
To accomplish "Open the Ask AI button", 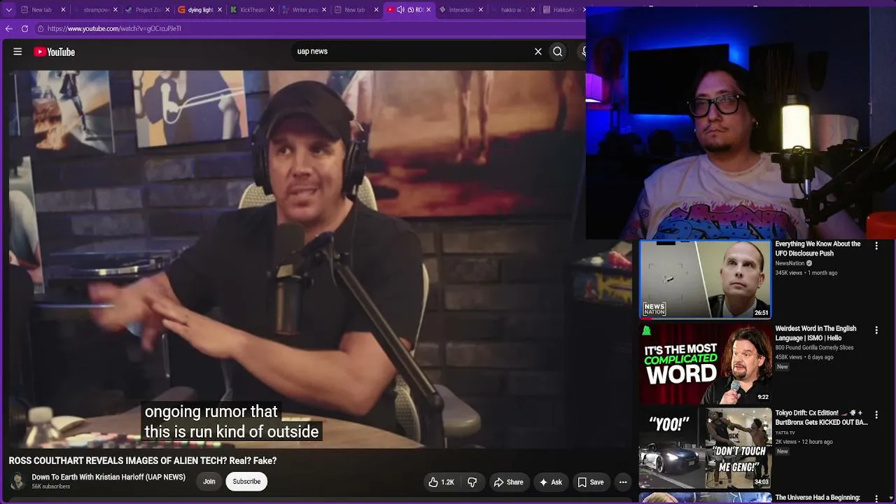I will pyautogui.click(x=550, y=482).
